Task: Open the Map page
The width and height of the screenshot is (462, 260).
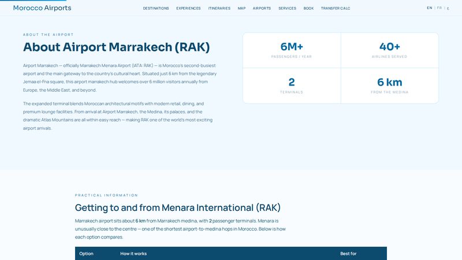Action: point(241,8)
